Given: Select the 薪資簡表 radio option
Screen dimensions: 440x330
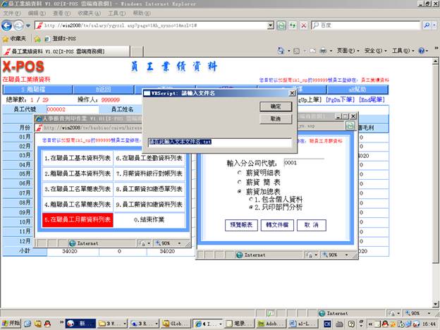Looking at the screenshot, I should 239,181.
